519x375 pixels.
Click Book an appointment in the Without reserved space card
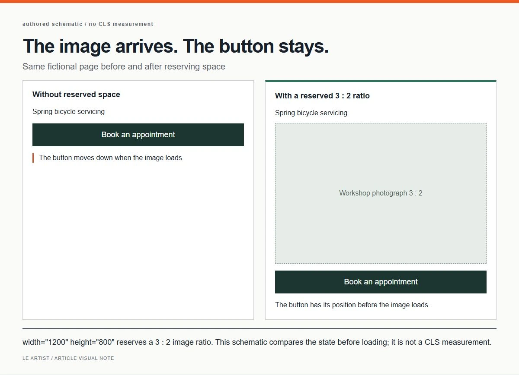(138, 135)
